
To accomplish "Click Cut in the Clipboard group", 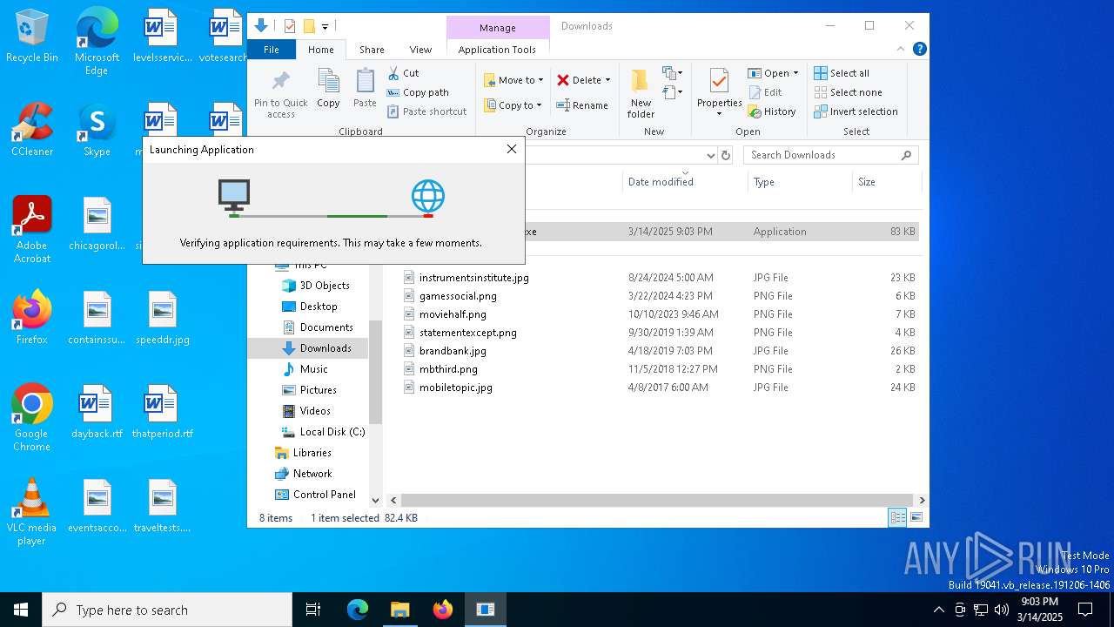I will (x=403, y=73).
